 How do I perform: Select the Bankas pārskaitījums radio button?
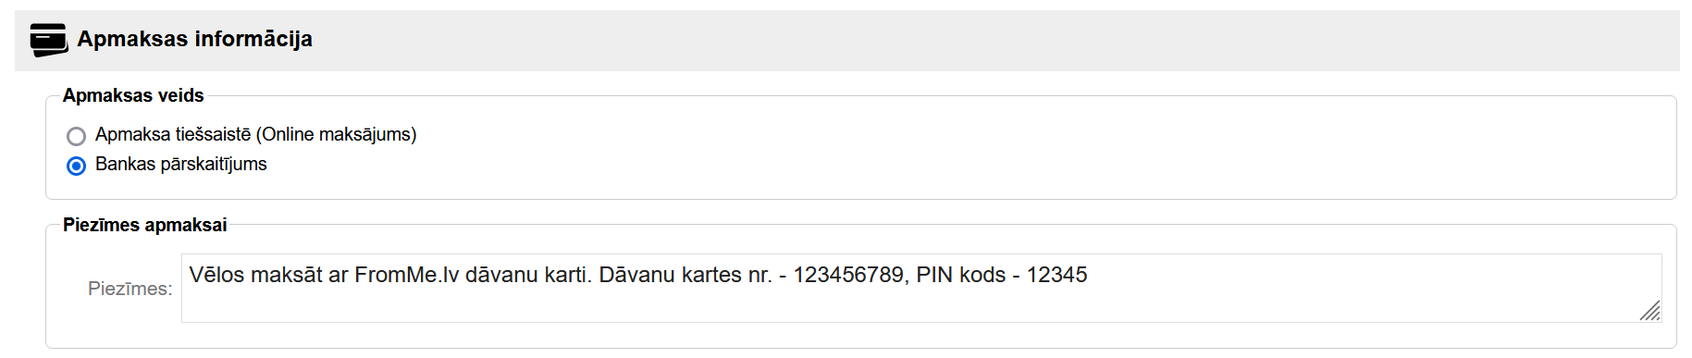coord(77,166)
